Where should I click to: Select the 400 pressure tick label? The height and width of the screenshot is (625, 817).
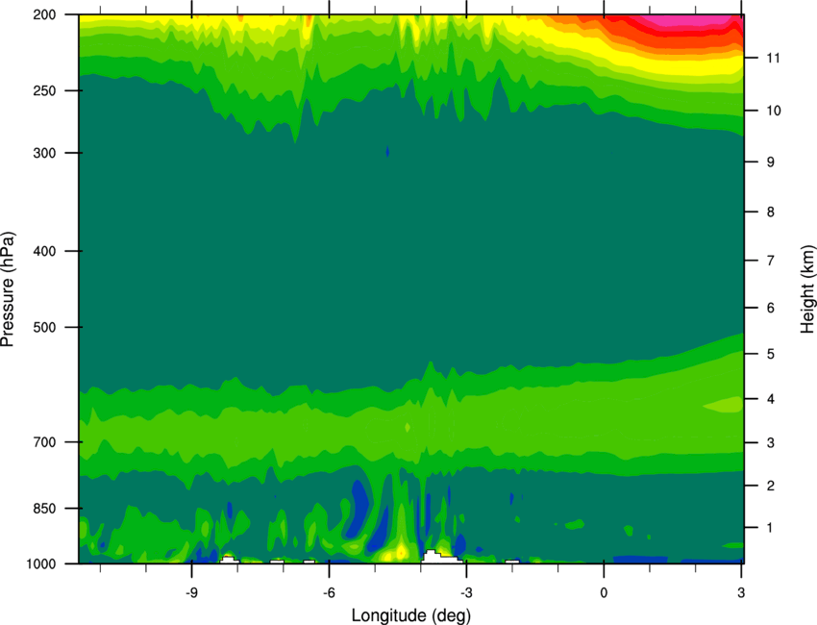click(45, 251)
